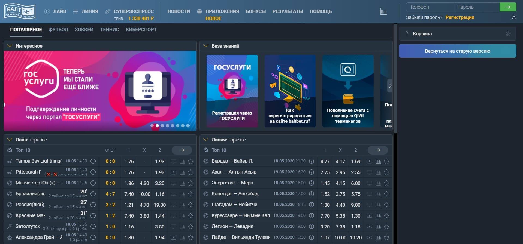Star the Легион — Левадия match
The image size is (523, 244).
point(386,227)
